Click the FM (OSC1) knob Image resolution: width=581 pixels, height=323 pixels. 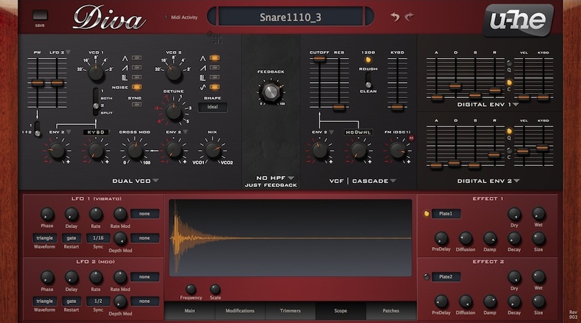[397, 150]
